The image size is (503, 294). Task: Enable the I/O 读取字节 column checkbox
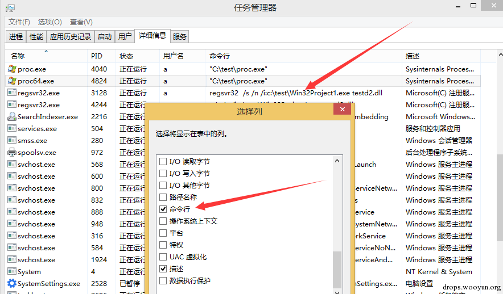(163, 161)
